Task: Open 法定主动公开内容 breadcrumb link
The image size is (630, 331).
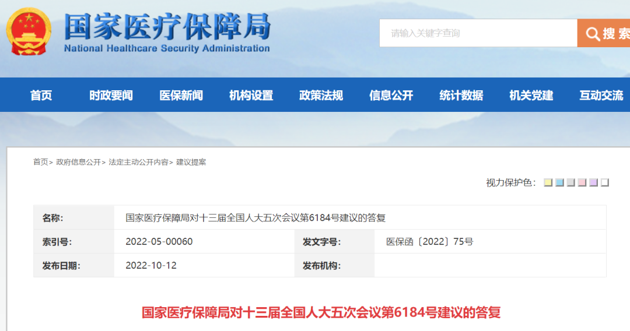Action: pos(138,162)
